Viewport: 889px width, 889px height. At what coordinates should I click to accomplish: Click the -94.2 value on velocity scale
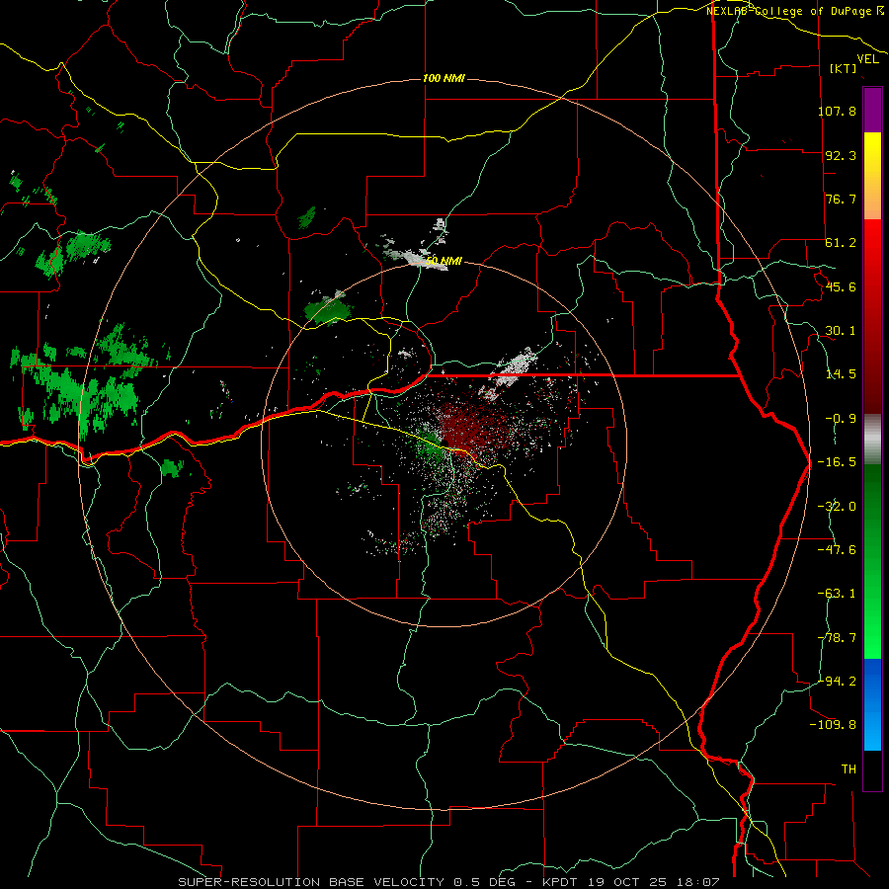tap(837, 681)
